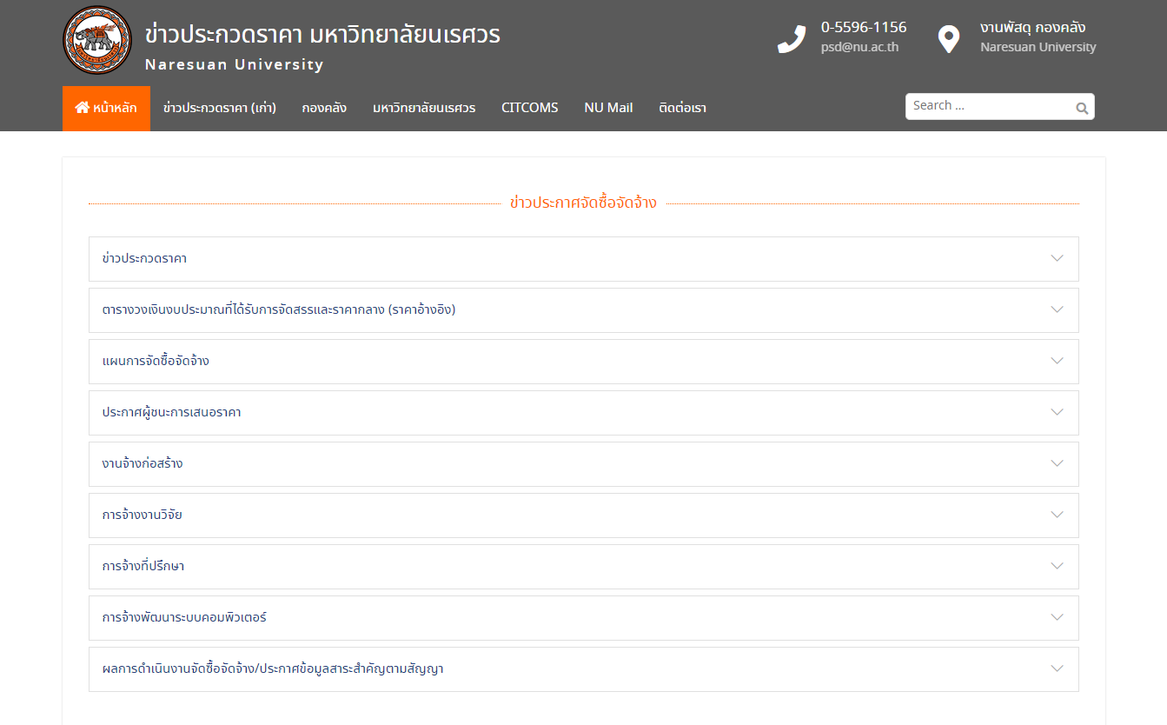Expand การจ้างพัฒนาระบบคอมพิวเตอร์ chevron
Viewport: 1167px width, 725px height.
click(1057, 617)
